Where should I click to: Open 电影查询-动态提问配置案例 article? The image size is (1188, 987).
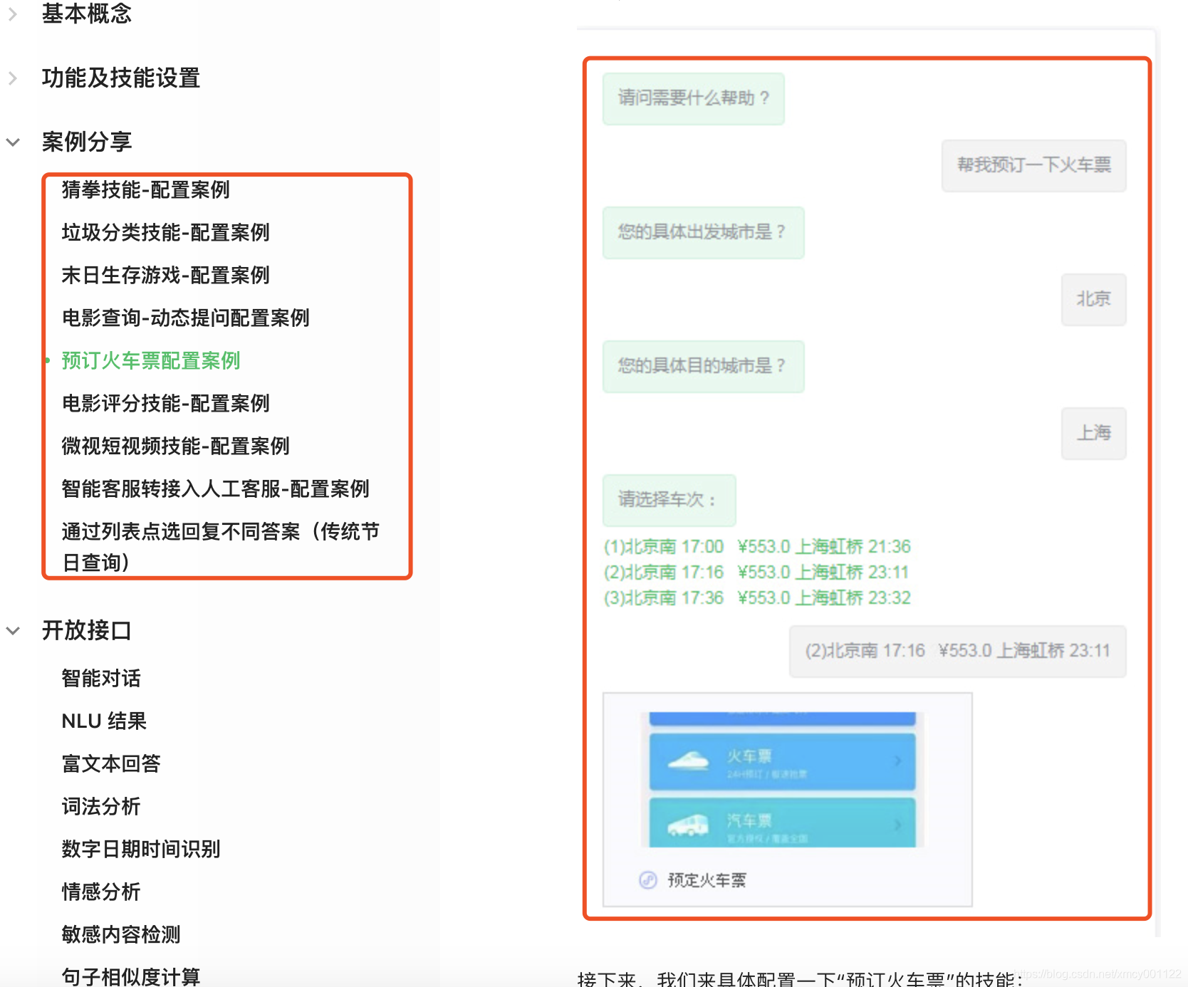[x=186, y=318]
